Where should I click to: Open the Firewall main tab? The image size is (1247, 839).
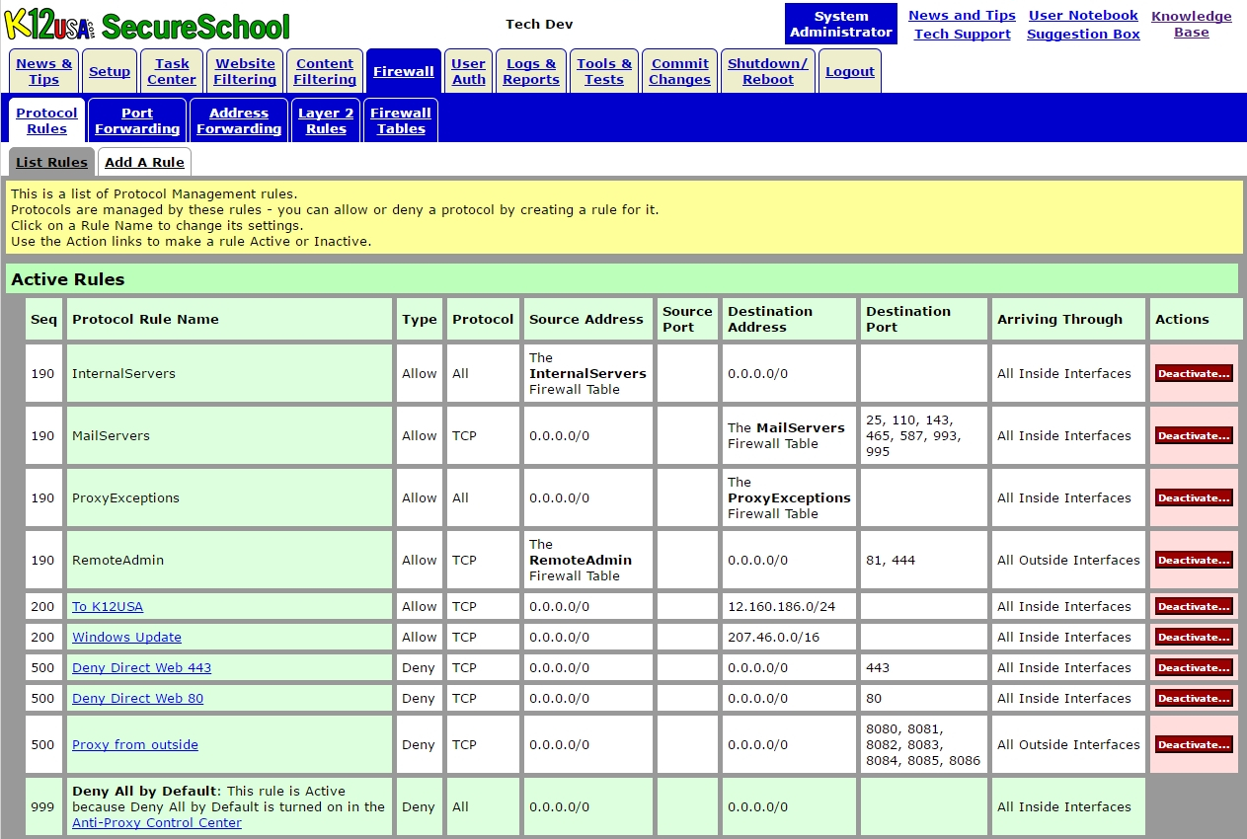[x=403, y=71]
